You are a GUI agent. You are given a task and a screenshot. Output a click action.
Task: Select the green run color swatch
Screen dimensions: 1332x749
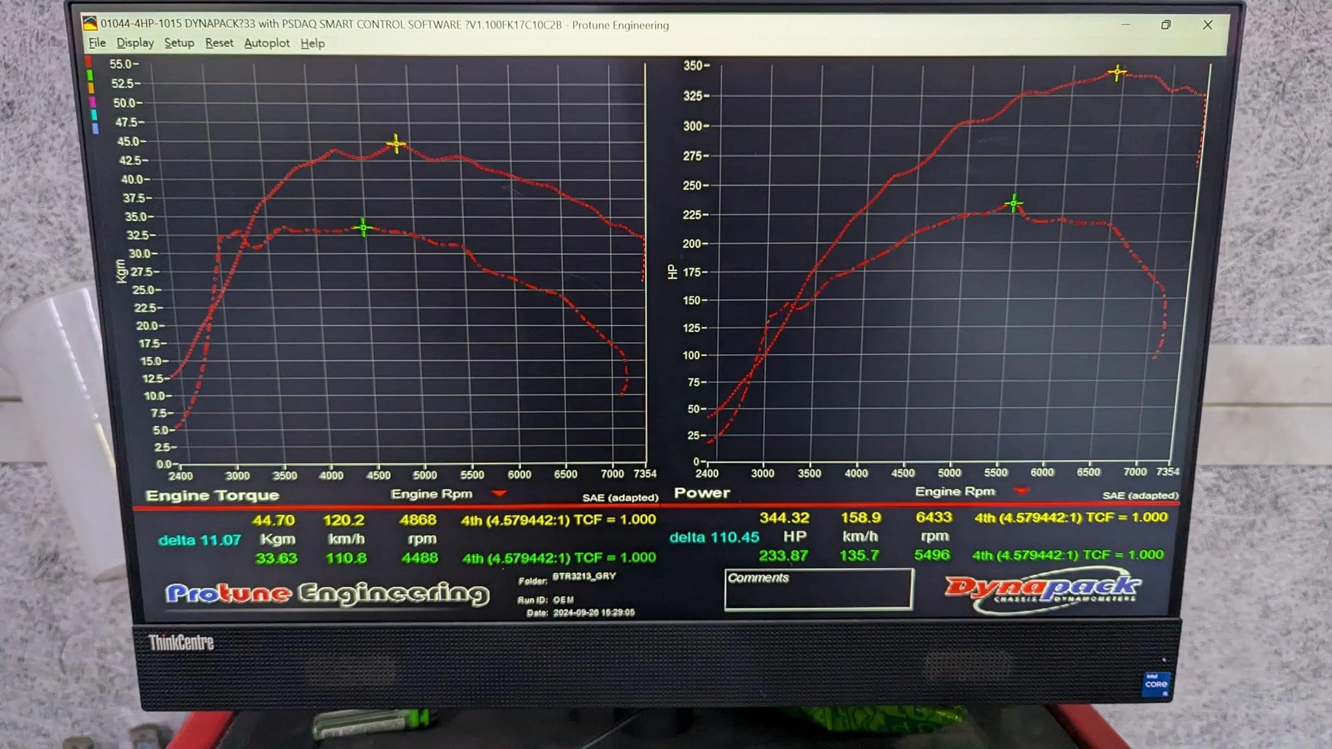[90, 75]
